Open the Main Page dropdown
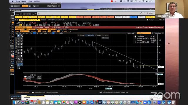 [52, 6]
